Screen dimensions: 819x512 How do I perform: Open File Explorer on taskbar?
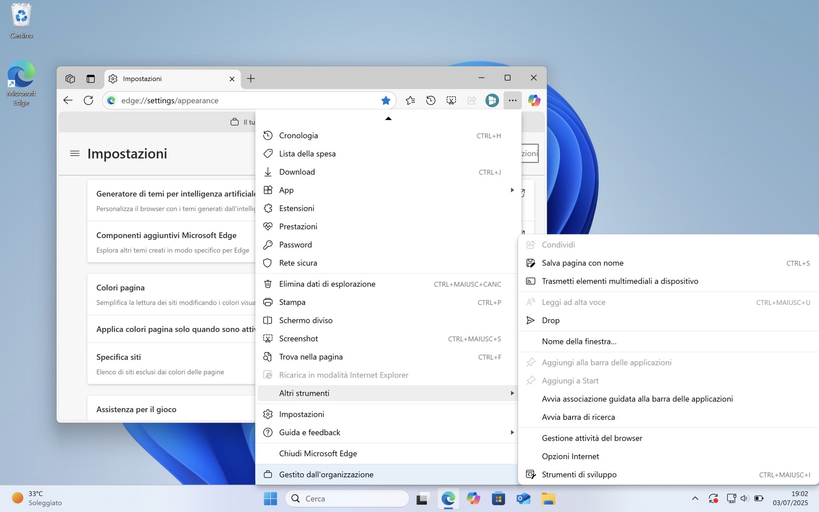[x=548, y=499]
